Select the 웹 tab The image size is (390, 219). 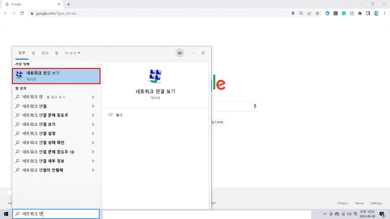pos(56,53)
